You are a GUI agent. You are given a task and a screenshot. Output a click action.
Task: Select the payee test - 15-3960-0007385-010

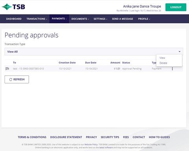coord(28,69)
